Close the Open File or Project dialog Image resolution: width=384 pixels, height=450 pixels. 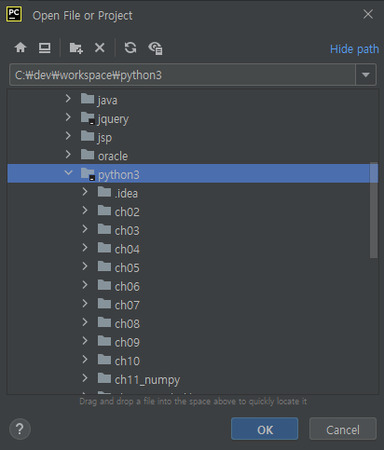(x=368, y=14)
